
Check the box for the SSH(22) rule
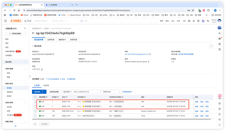pyautogui.click(x=35, y=116)
